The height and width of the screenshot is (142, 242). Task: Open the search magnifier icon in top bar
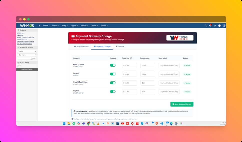206,26
